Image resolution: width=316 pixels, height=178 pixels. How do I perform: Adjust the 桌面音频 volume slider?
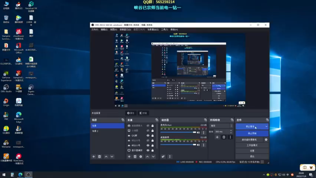(179, 145)
